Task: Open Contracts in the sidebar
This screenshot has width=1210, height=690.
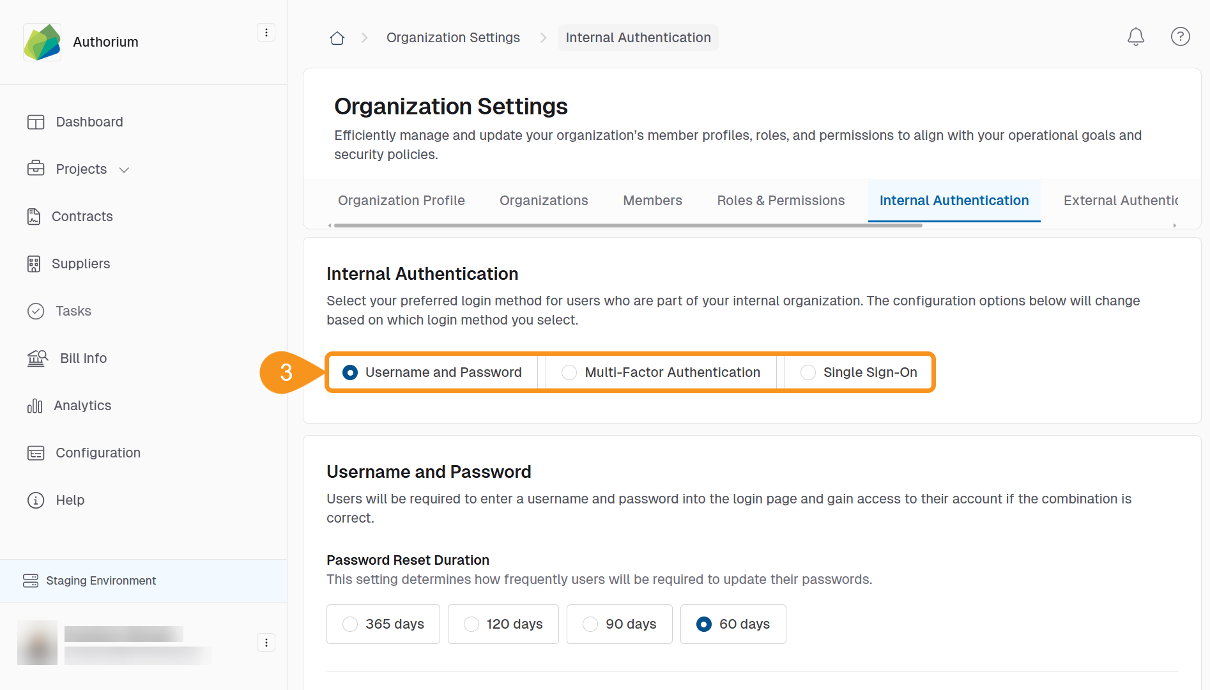Action: [x=82, y=217]
